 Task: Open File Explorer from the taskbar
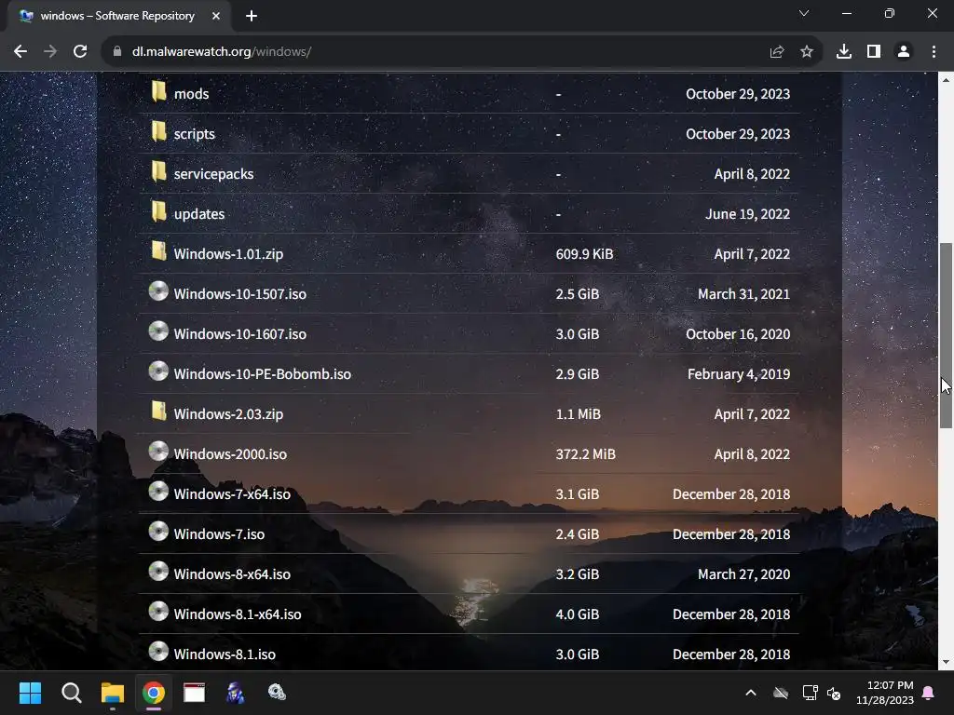(113, 693)
